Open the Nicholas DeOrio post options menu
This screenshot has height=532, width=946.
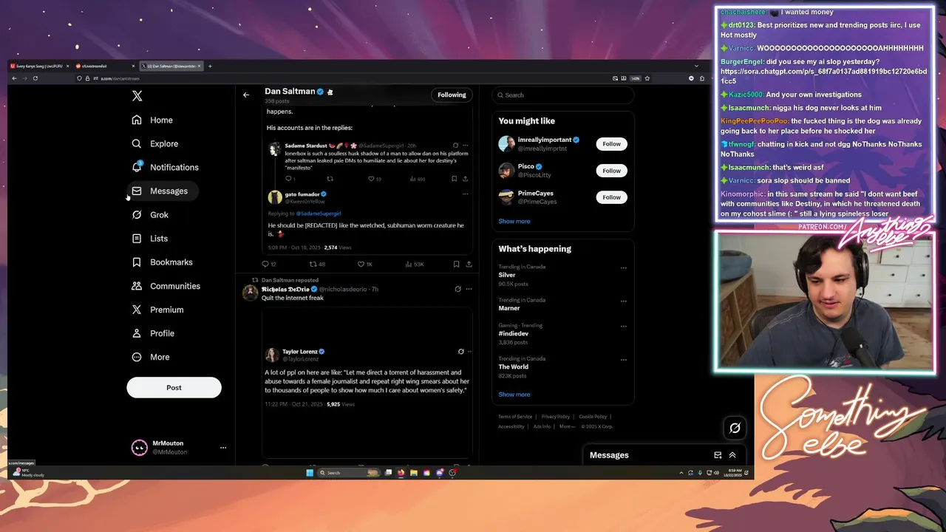point(469,289)
